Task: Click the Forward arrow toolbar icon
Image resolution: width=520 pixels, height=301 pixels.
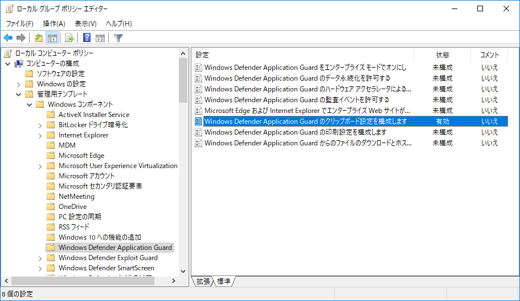Action: coord(21,38)
